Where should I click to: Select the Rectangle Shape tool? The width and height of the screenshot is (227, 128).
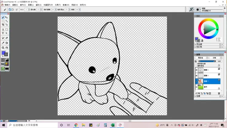tap(7, 30)
